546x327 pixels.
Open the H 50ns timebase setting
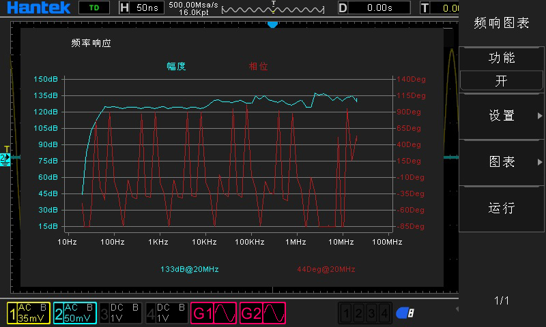(x=142, y=8)
